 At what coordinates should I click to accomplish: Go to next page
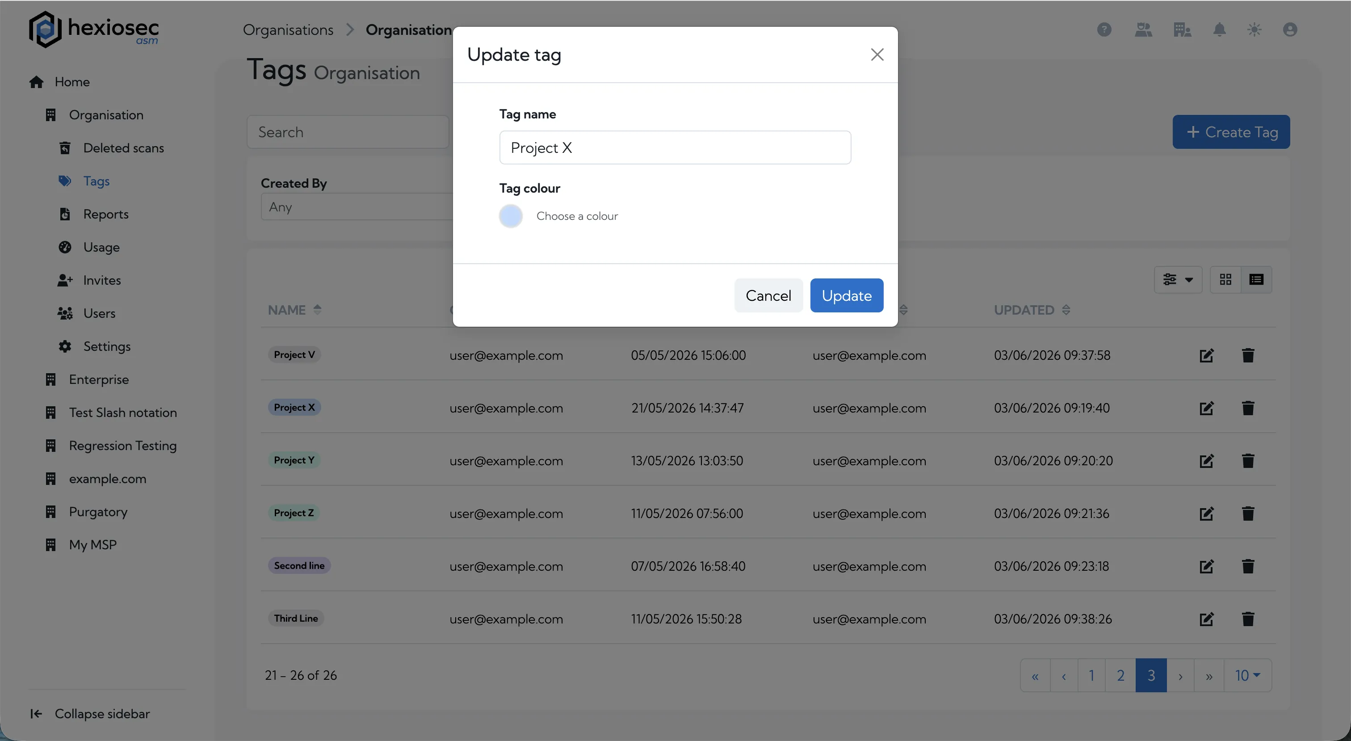(1180, 675)
